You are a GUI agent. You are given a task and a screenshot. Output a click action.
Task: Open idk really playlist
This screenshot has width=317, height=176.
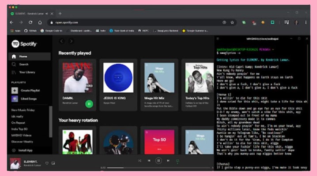point(17,117)
